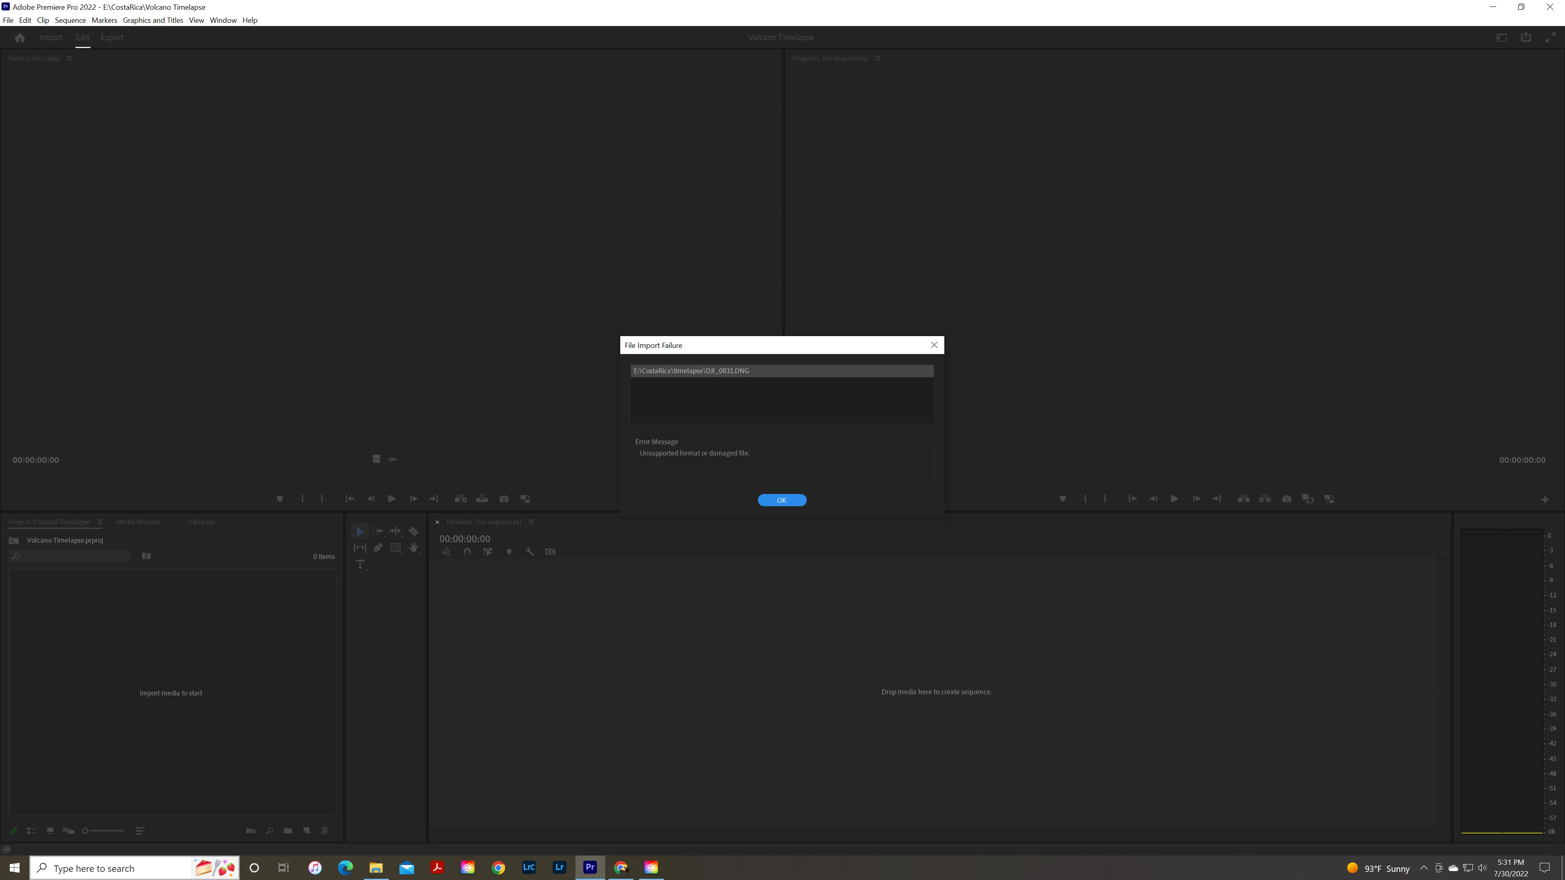Open the Export workspace tab

[x=111, y=37]
